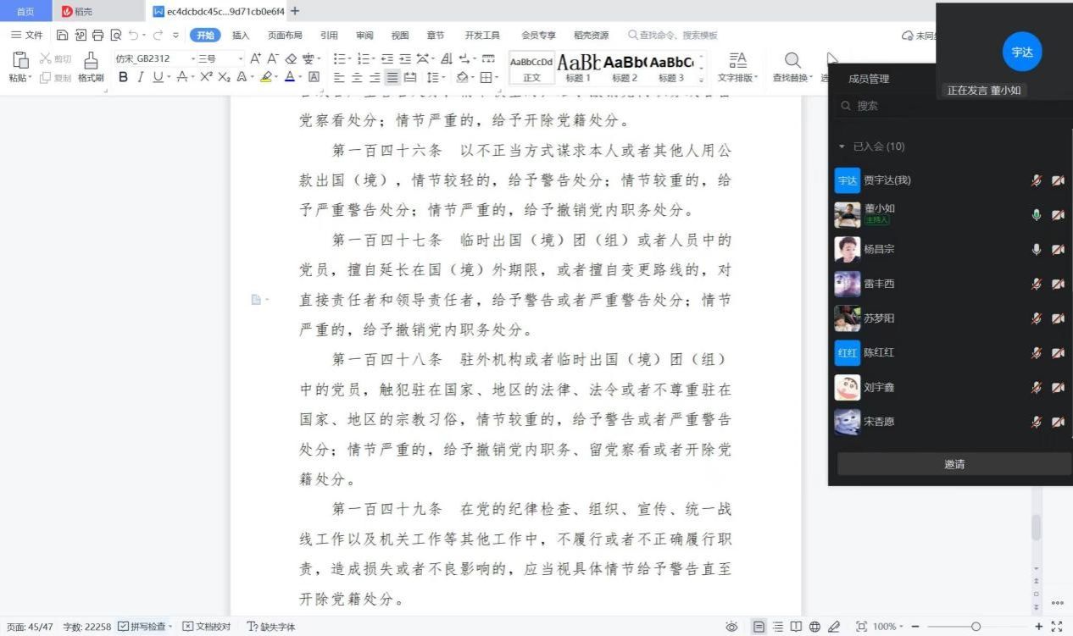Click the Print icon in quick toolbar
This screenshot has width=1073, height=636.
click(x=97, y=35)
